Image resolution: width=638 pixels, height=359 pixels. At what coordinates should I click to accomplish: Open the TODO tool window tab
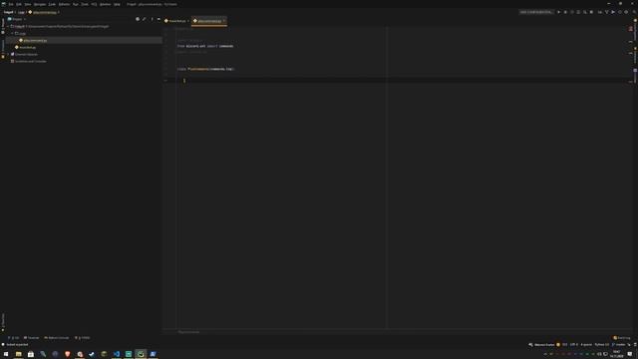[82, 338]
